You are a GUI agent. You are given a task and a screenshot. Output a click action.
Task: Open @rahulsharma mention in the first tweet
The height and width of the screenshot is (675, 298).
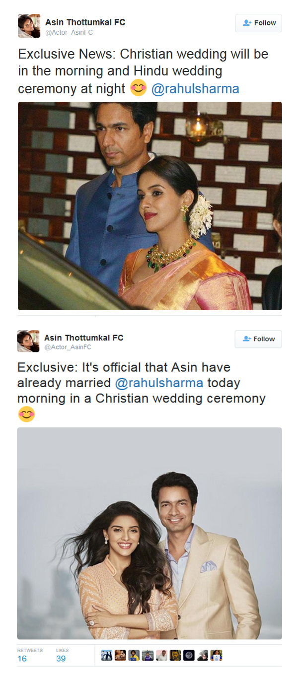[x=195, y=89]
